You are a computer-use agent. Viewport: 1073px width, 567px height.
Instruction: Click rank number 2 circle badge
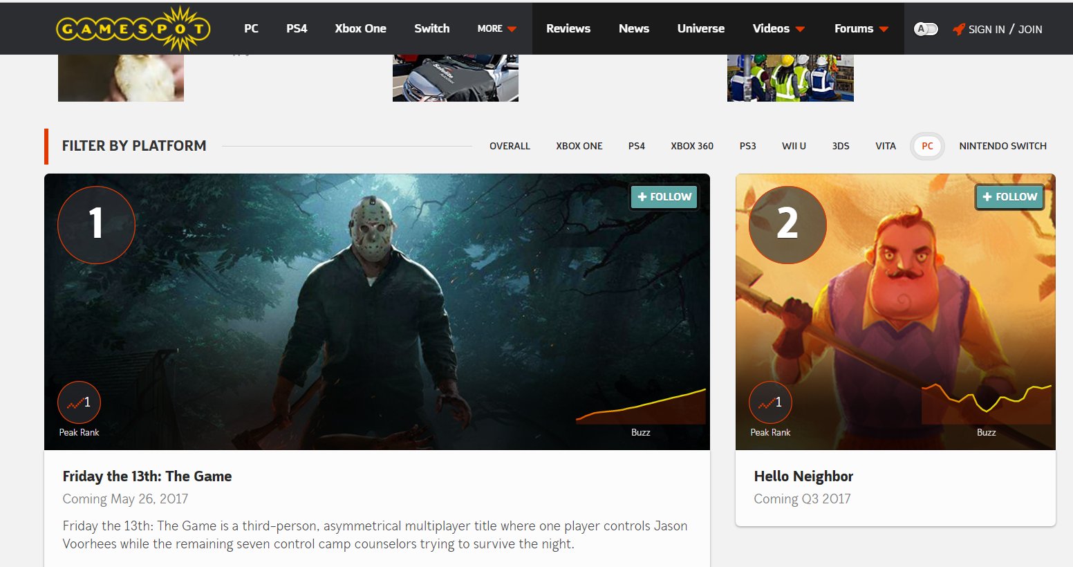(787, 225)
